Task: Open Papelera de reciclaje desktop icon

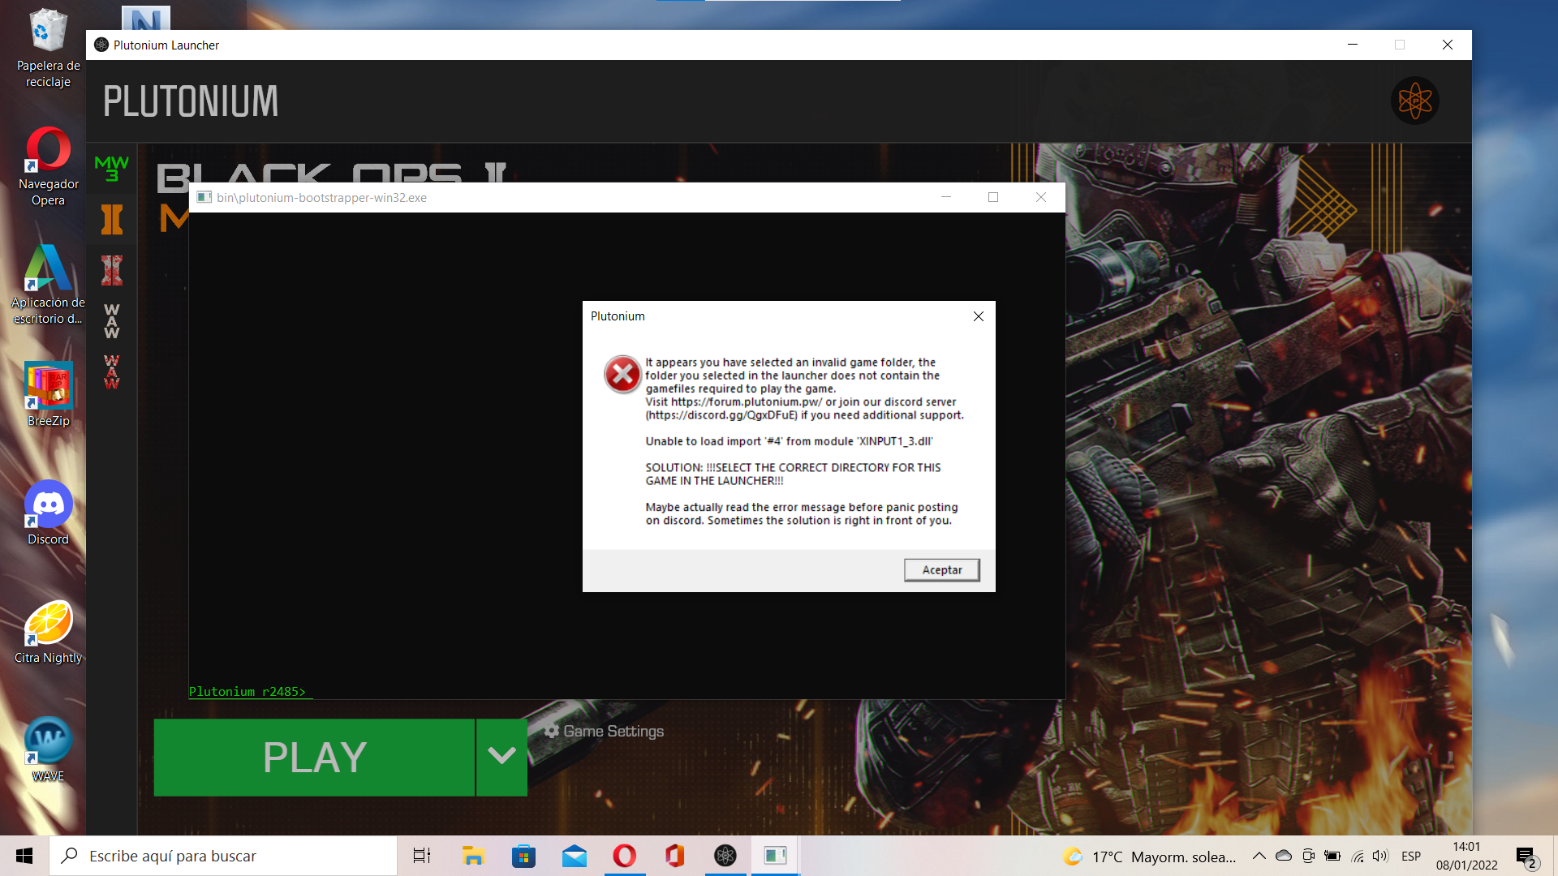Action: click(x=48, y=48)
